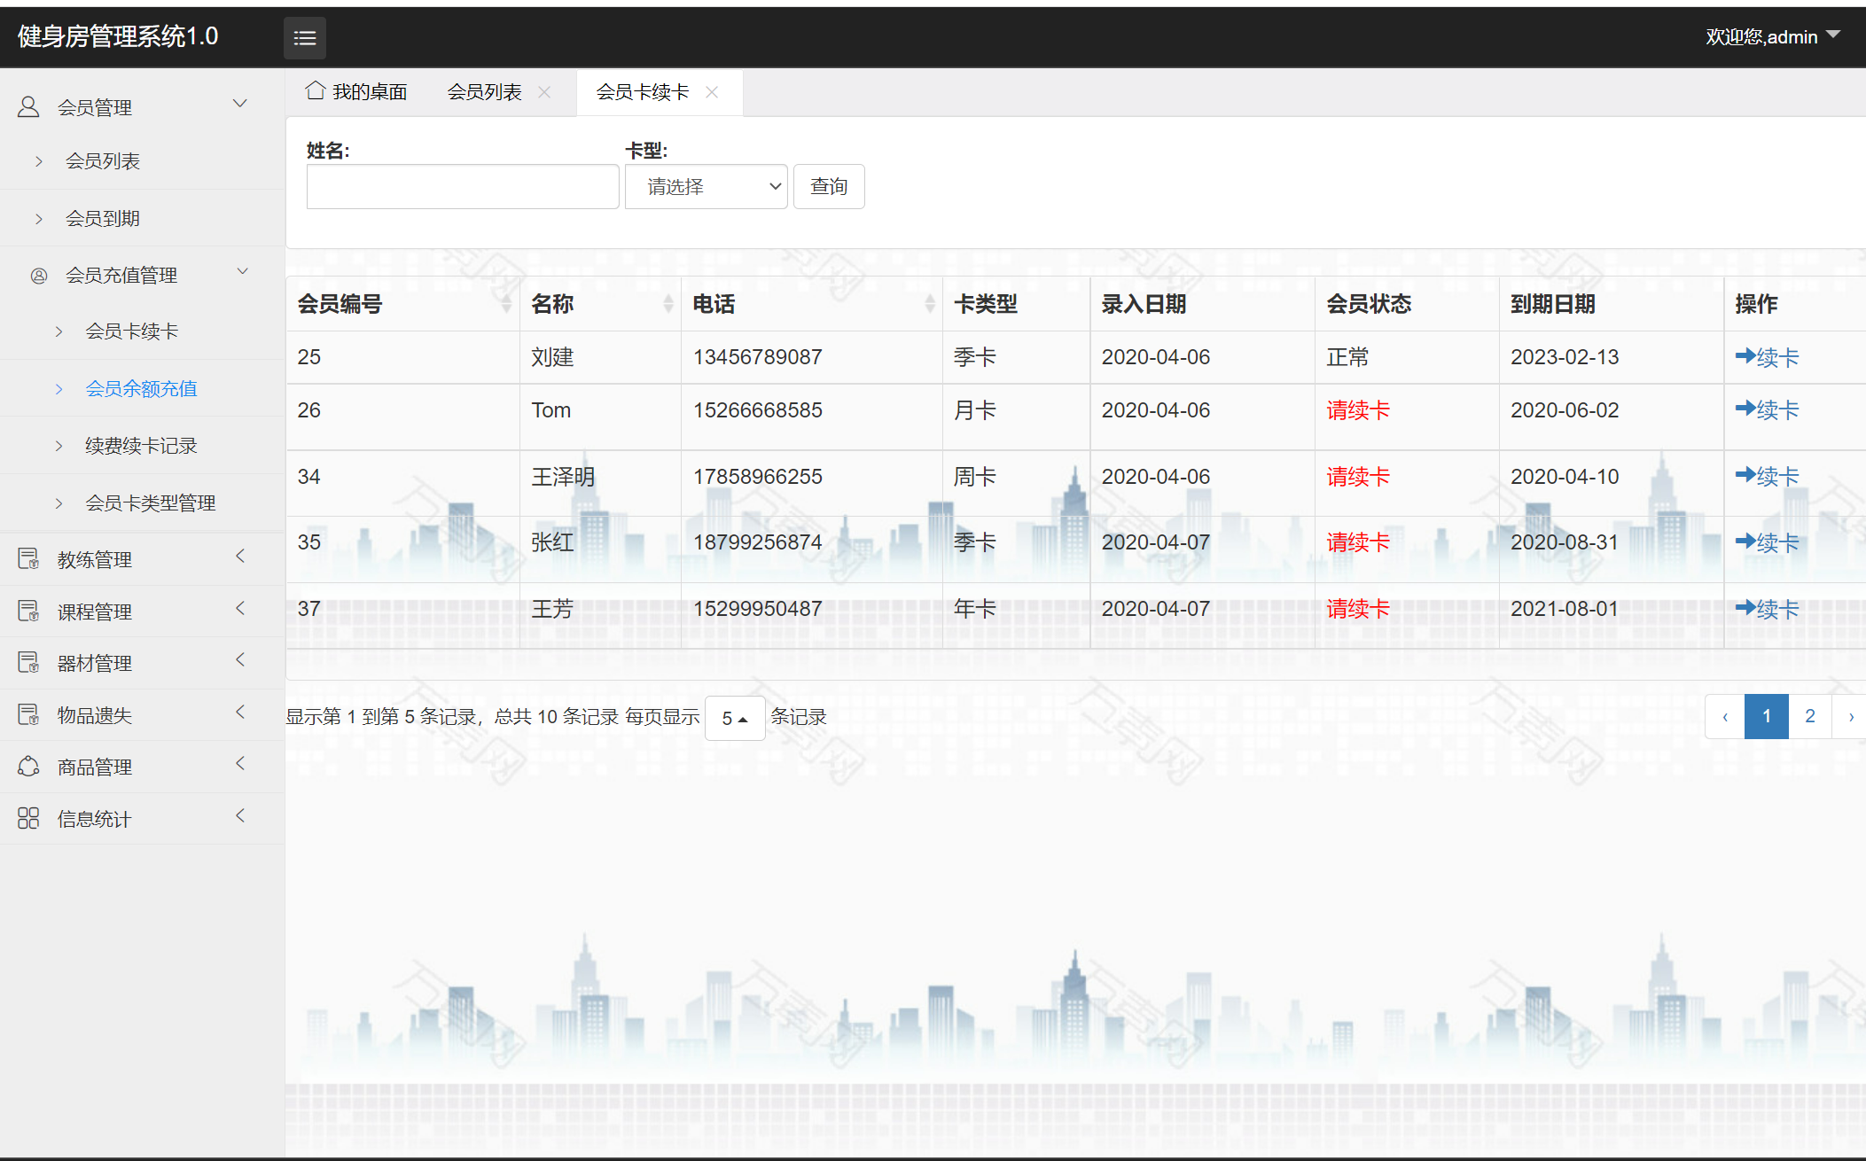
Task: Close the 会员卡续卡 tab
Action: [711, 92]
